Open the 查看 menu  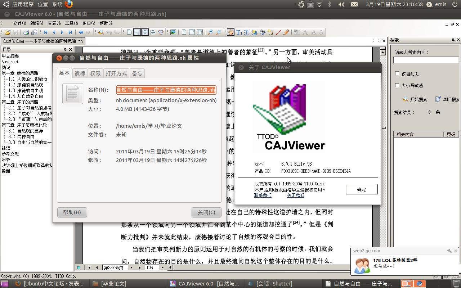(x=54, y=23)
